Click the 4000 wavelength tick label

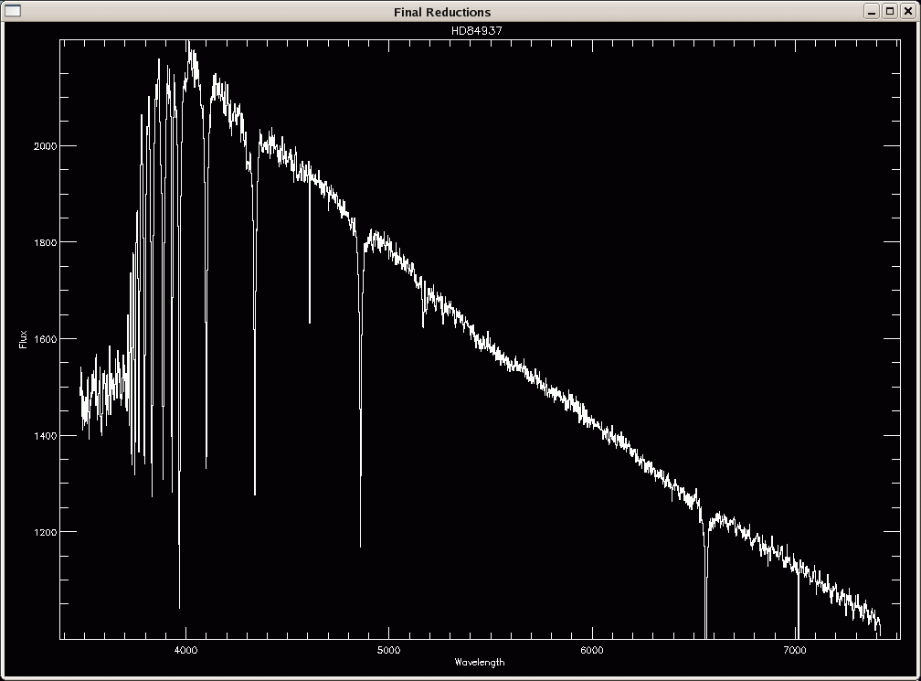[185, 649]
